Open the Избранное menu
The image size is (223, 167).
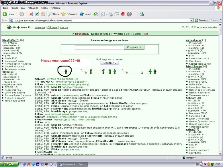[33, 8]
